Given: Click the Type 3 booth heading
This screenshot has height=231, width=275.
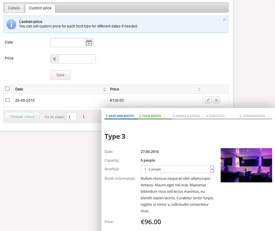Looking at the screenshot, I should [115, 136].
